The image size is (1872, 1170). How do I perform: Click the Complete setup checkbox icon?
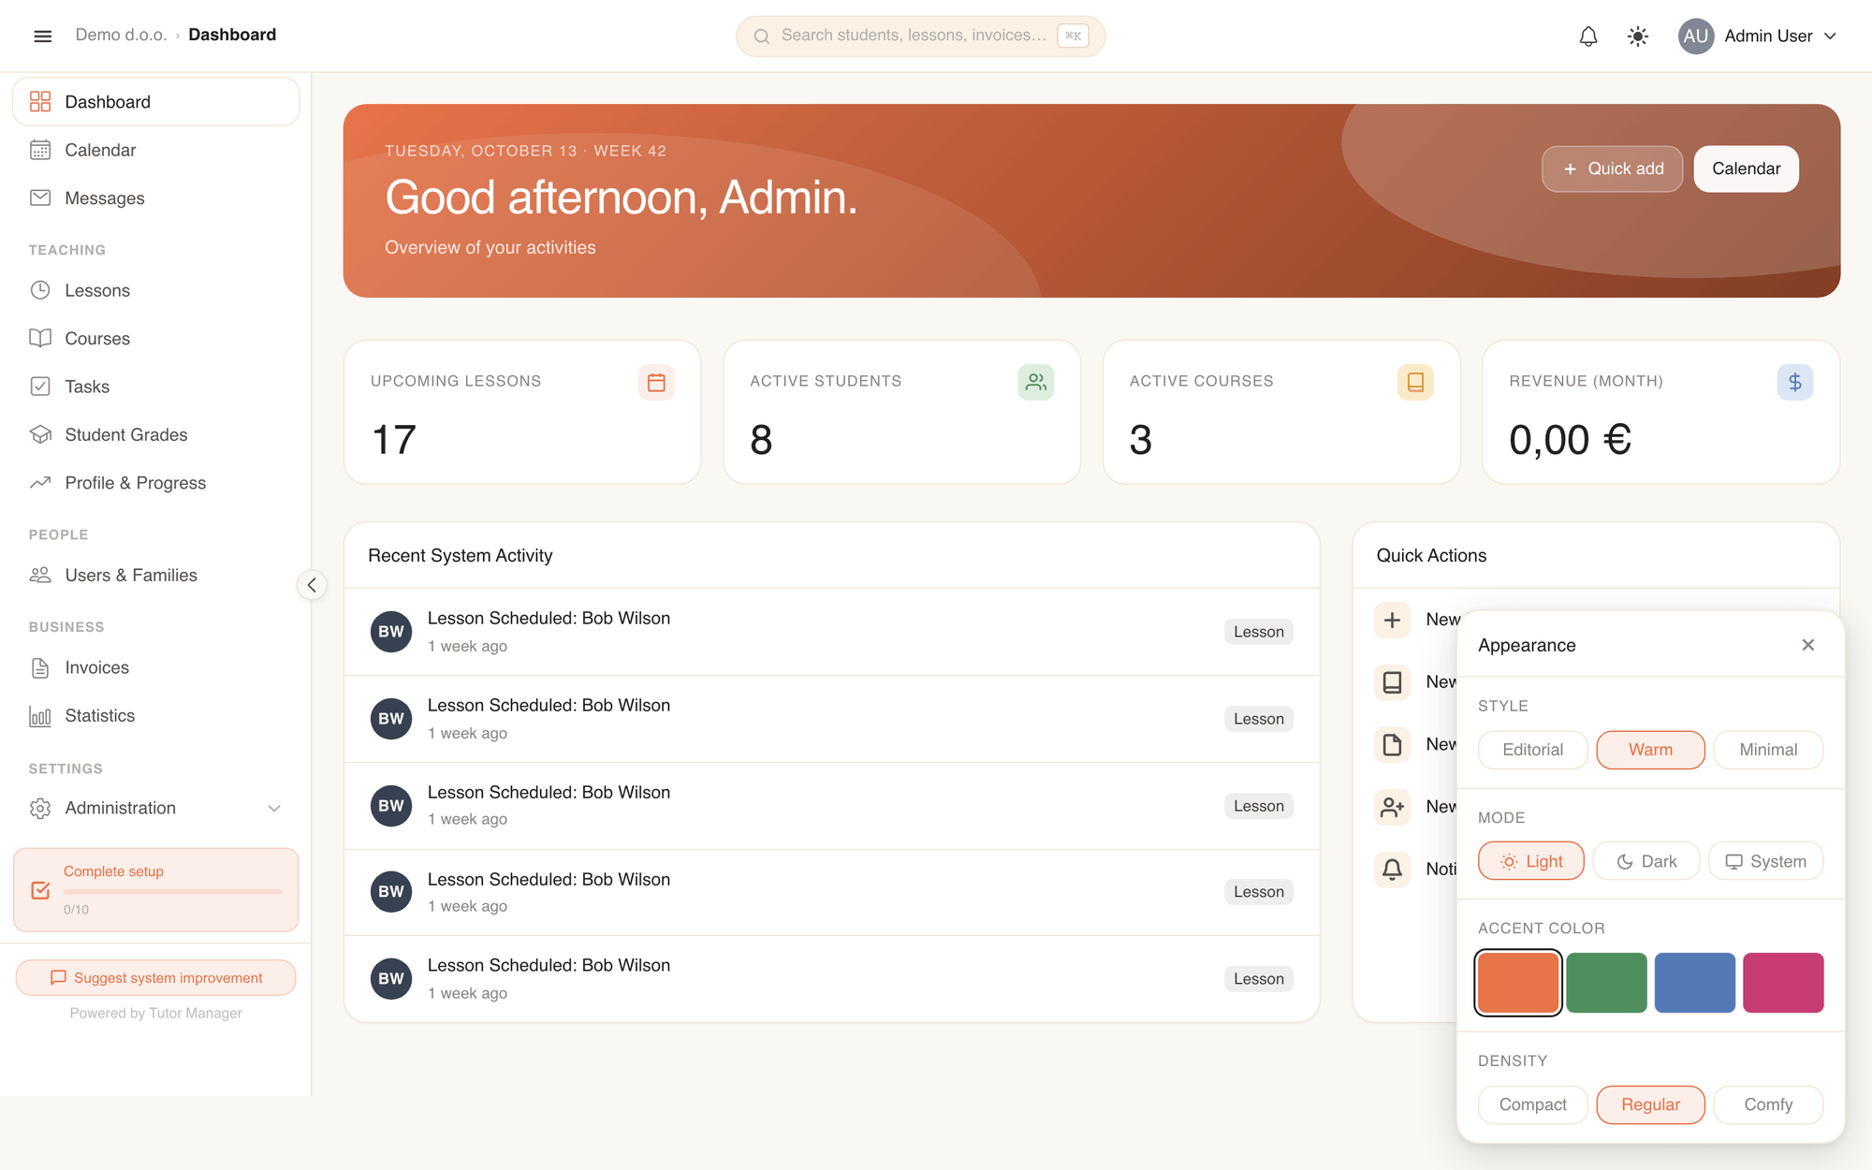40,890
